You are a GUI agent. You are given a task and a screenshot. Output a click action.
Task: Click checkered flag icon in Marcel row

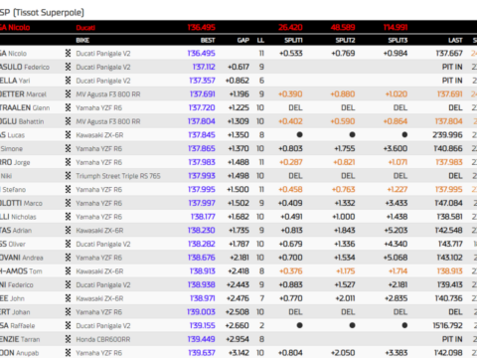pyautogui.click(x=68, y=93)
